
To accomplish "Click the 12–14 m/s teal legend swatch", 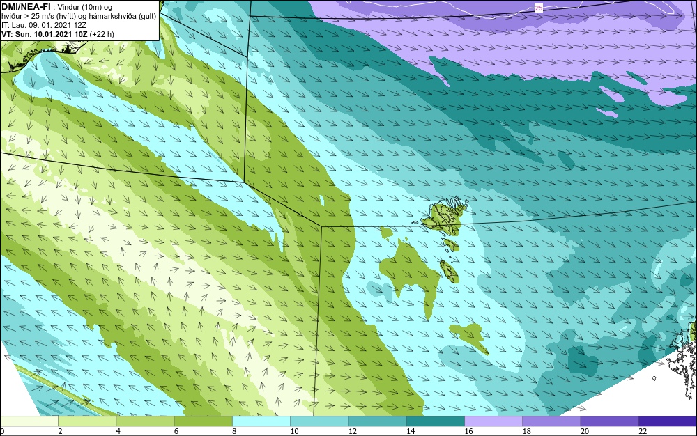I will pyautogui.click(x=377, y=421).
